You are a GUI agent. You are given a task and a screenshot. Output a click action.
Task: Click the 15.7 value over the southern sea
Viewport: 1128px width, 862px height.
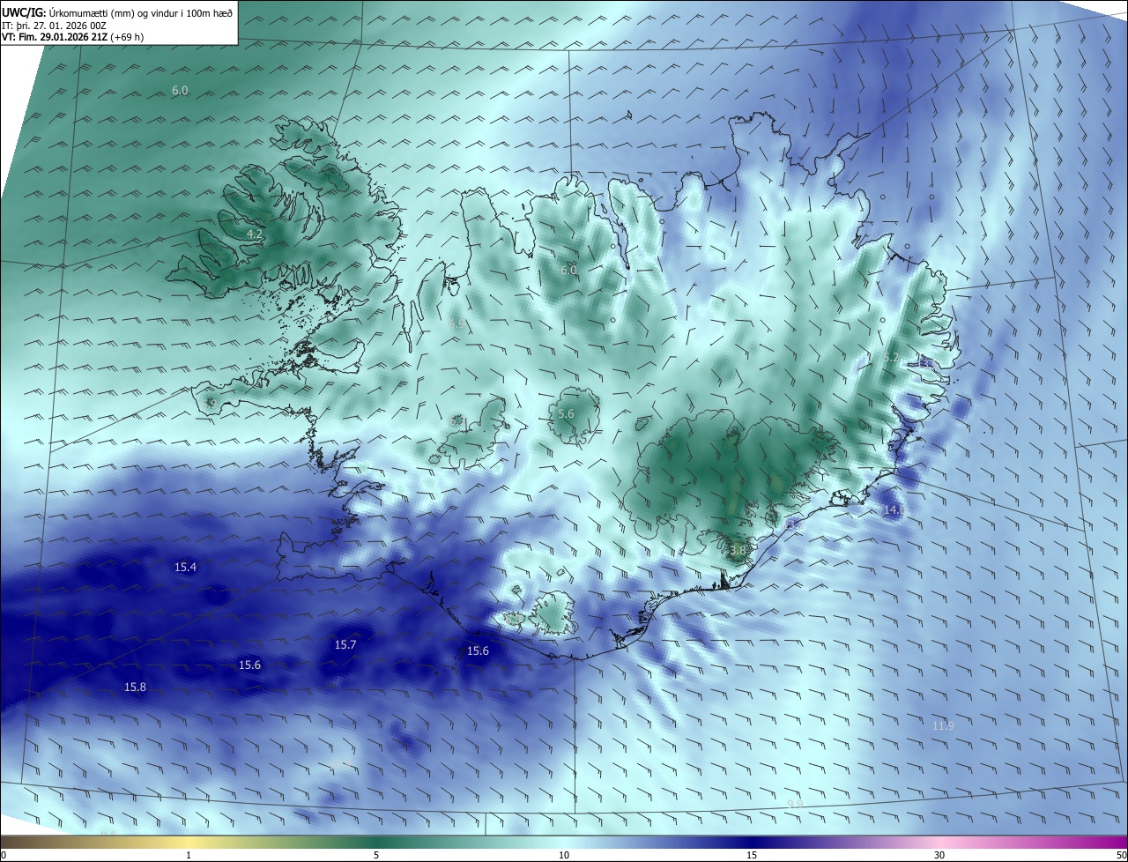(x=345, y=644)
